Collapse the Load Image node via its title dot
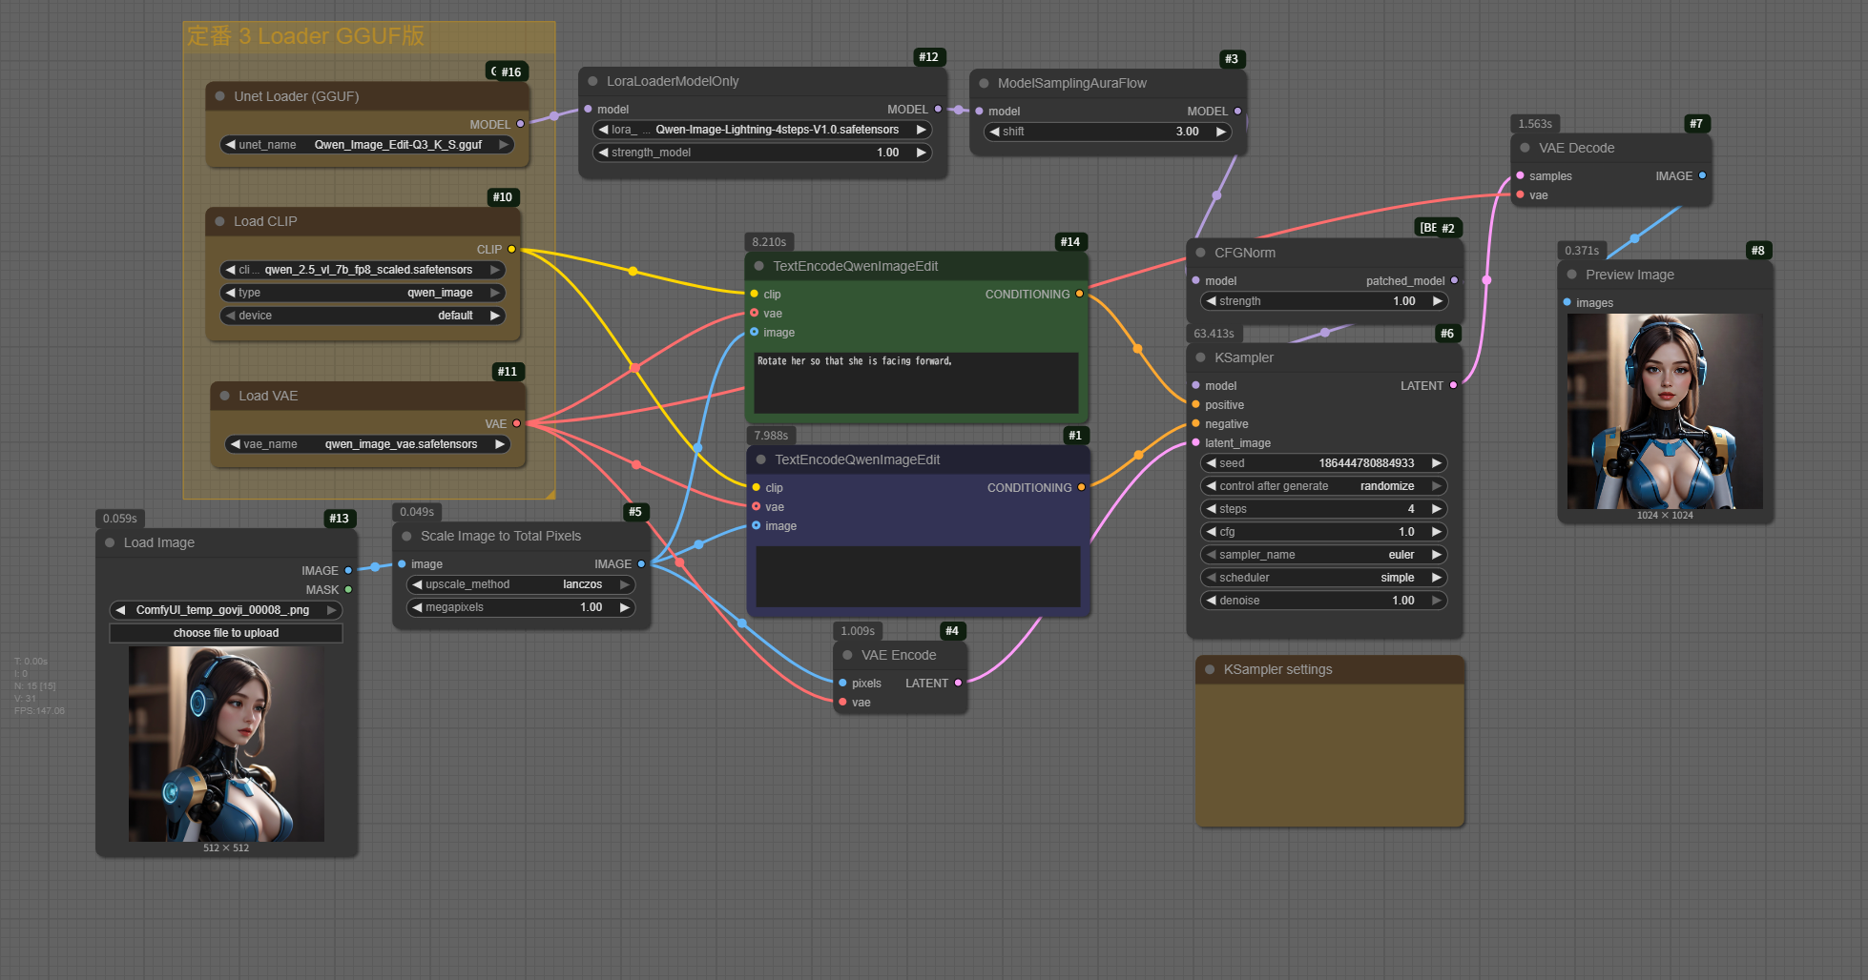Image resolution: width=1868 pixels, height=980 pixels. tap(110, 542)
